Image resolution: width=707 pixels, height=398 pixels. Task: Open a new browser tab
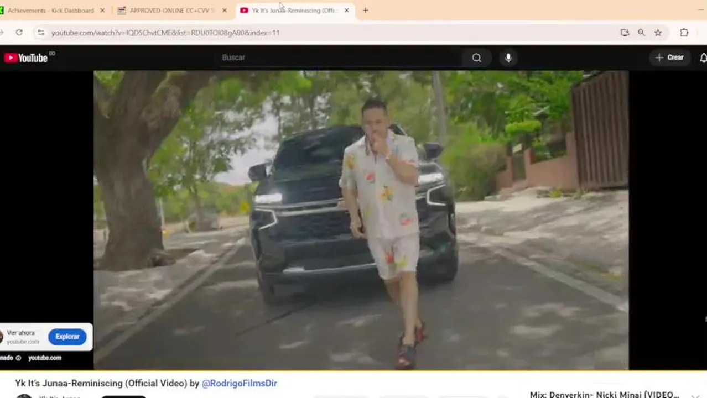365,11
